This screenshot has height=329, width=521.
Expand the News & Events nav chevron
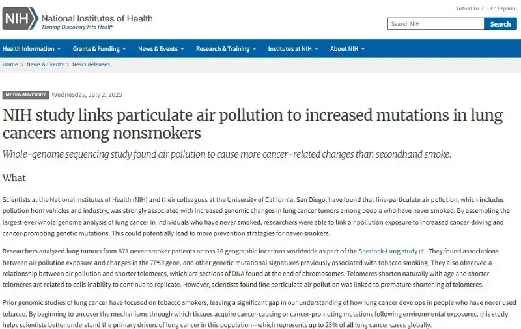click(x=182, y=48)
